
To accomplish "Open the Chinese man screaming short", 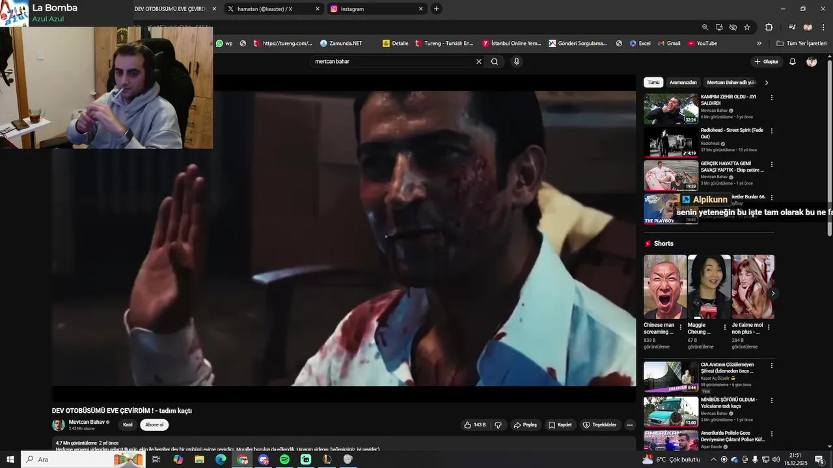I will click(x=665, y=287).
